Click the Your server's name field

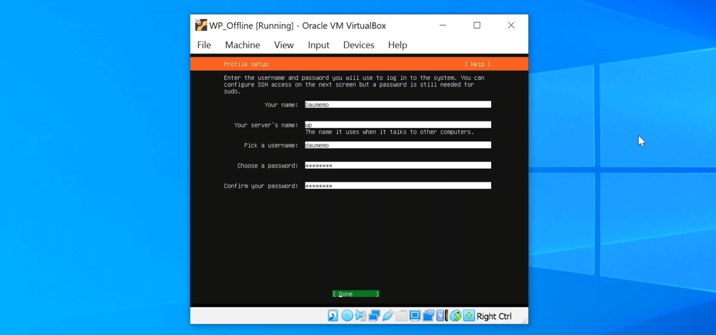pyautogui.click(x=398, y=125)
